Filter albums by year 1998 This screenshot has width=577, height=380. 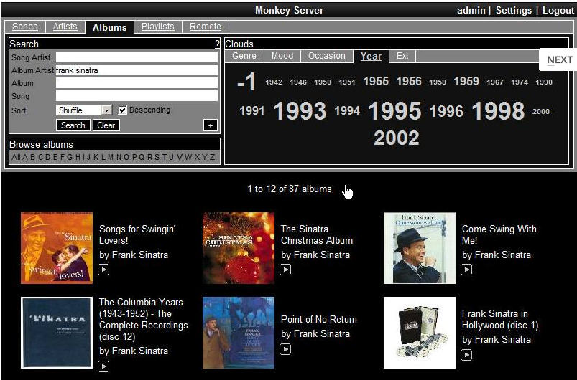click(x=498, y=110)
